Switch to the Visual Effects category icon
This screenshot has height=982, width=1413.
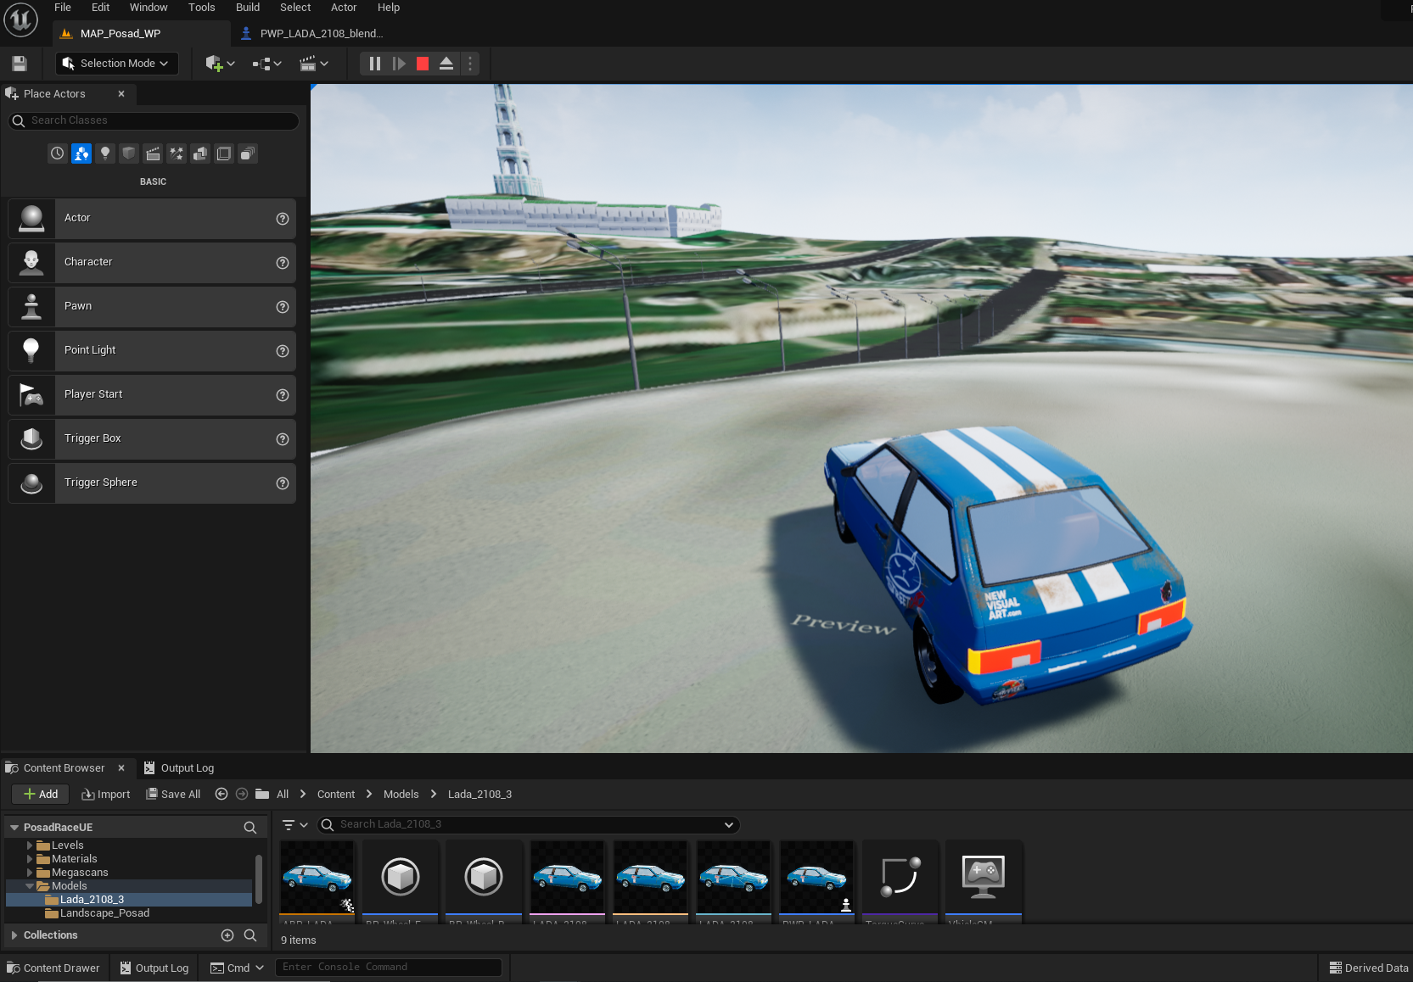tap(177, 153)
